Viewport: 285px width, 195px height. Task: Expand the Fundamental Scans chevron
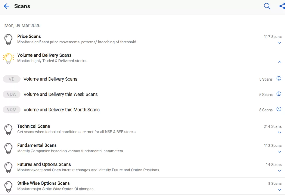(x=279, y=152)
